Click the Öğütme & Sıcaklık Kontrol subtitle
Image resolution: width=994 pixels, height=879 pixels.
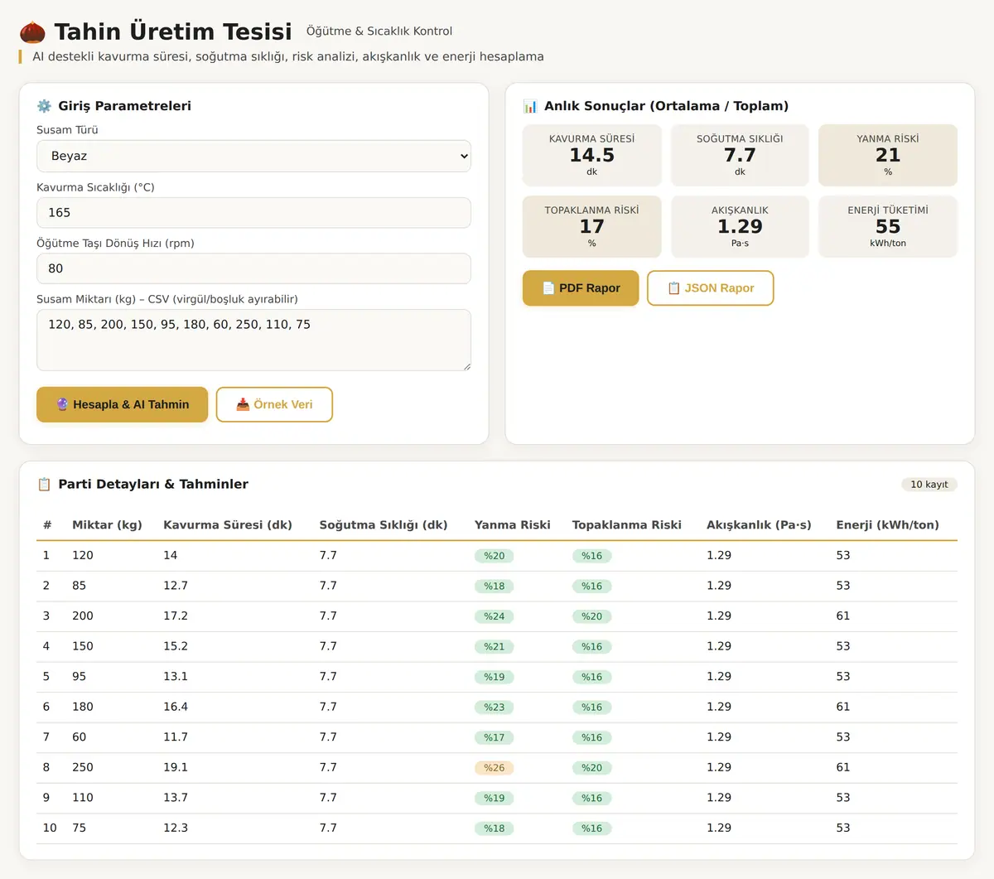coord(379,31)
